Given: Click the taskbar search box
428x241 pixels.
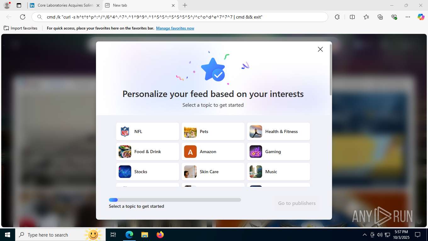Looking at the screenshot, I should coord(60,235).
